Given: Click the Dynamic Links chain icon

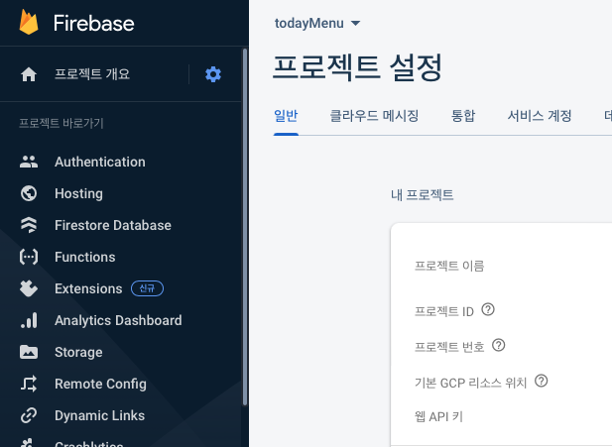Looking at the screenshot, I should 29,415.
